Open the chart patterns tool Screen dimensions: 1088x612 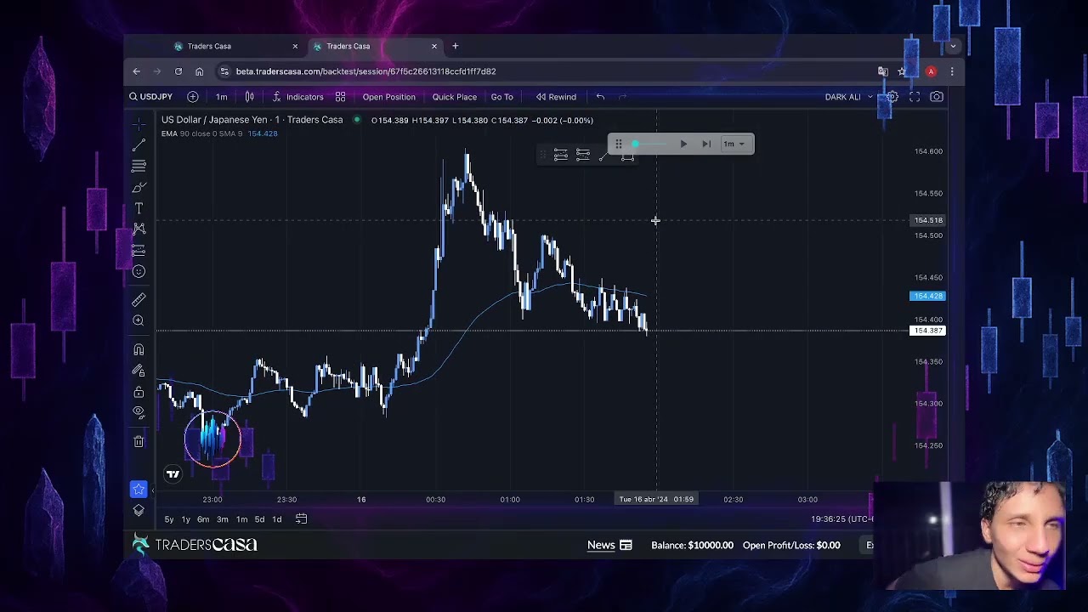(139, 229)
